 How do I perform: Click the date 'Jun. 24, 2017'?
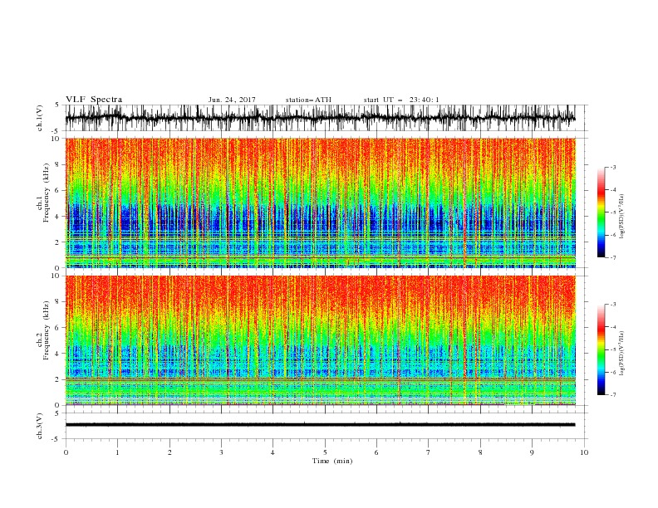(232, 100)
